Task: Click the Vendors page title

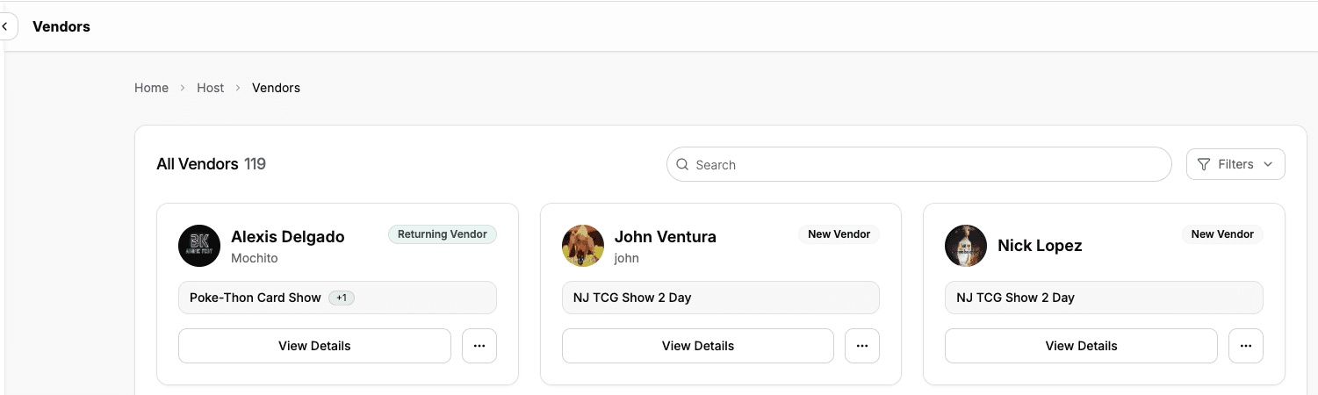Action: (x=61, y=26)
